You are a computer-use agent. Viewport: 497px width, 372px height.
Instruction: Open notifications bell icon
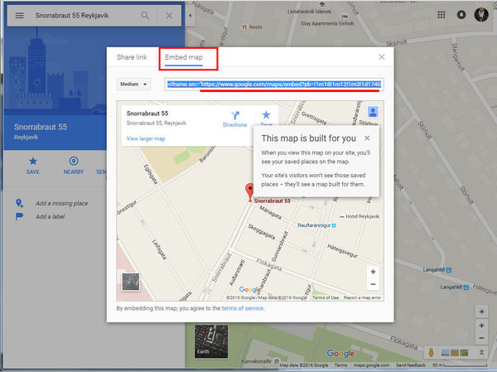(461, 15)
